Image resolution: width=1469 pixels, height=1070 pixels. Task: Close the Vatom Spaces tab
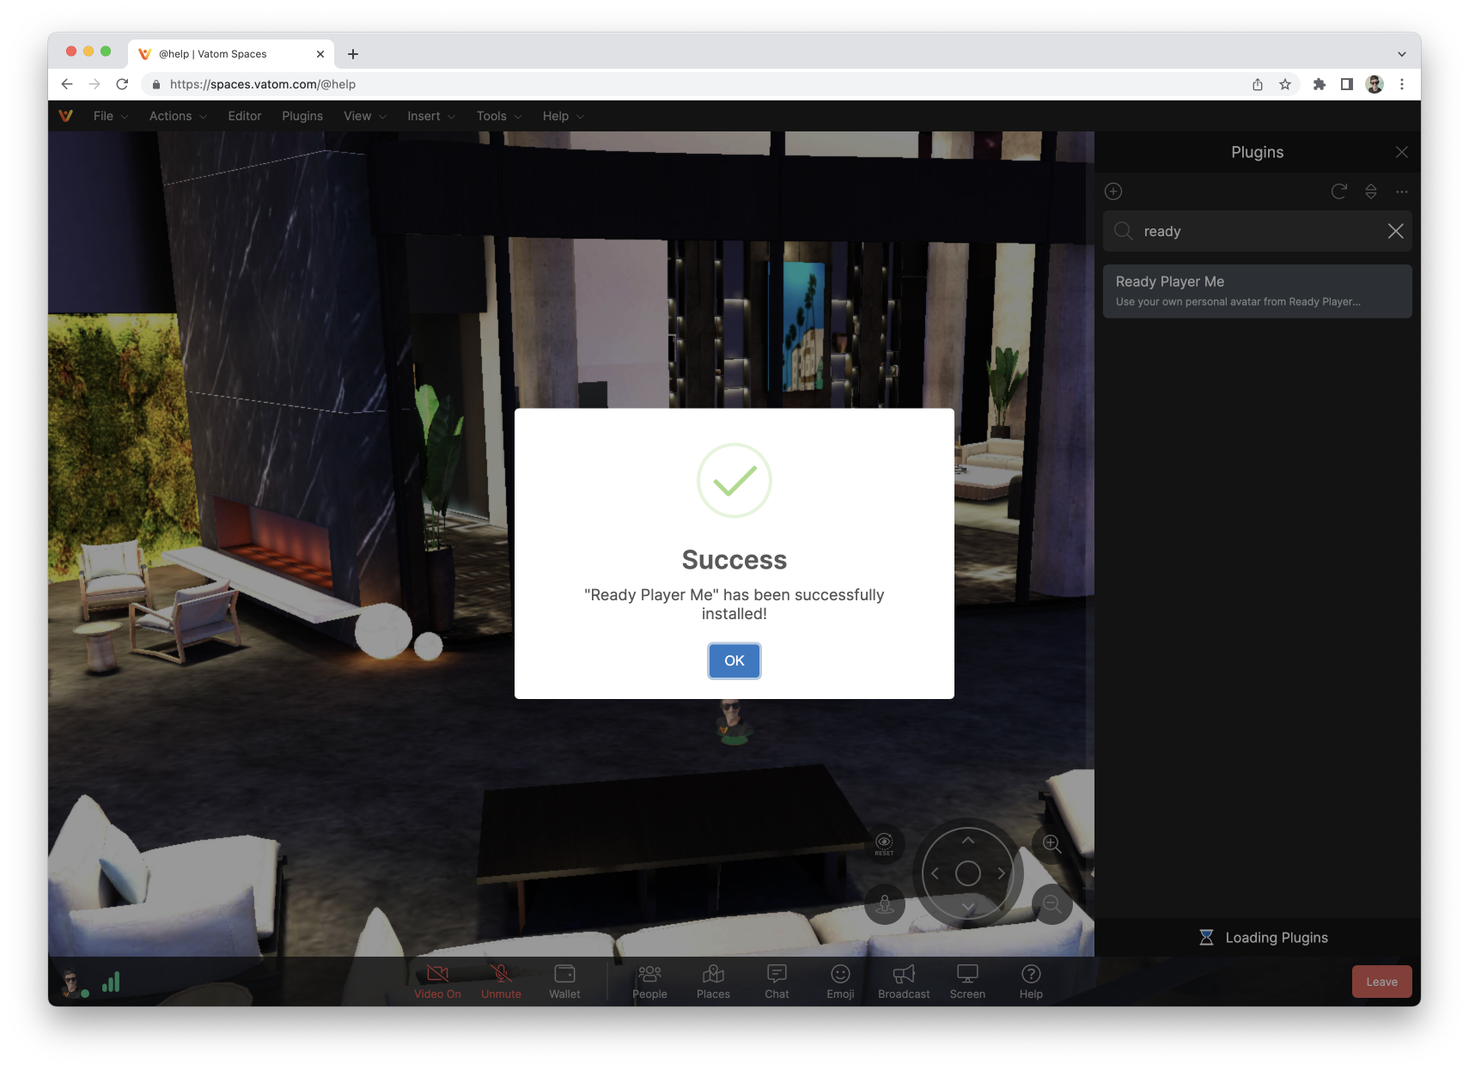pyautogui.click(x=320, y=54)
